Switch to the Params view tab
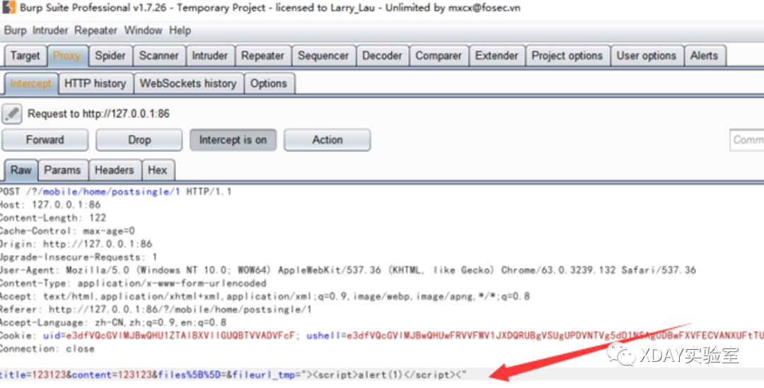Image resolution: width=764 pixels, height=388 pixels. (x=62, y=170)
